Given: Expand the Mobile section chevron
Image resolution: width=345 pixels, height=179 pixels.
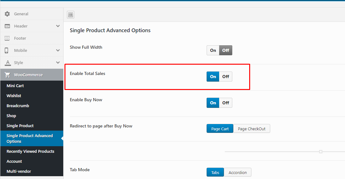Looking at the screenshot, I should (x=58, y=50).
